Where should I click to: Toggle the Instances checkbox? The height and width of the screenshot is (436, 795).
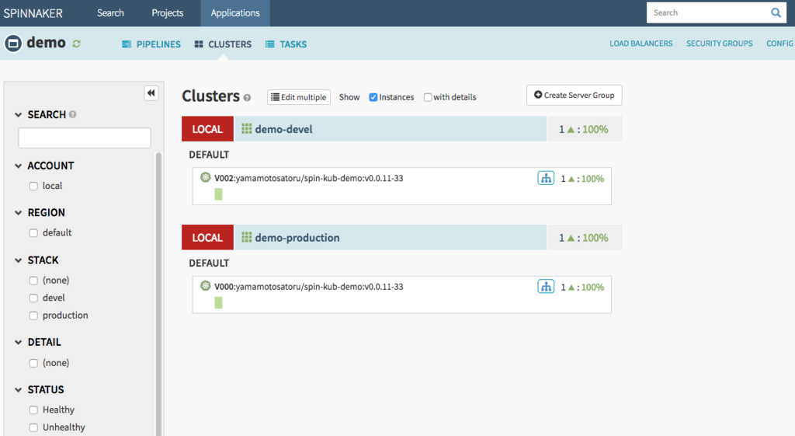(373, 97)
